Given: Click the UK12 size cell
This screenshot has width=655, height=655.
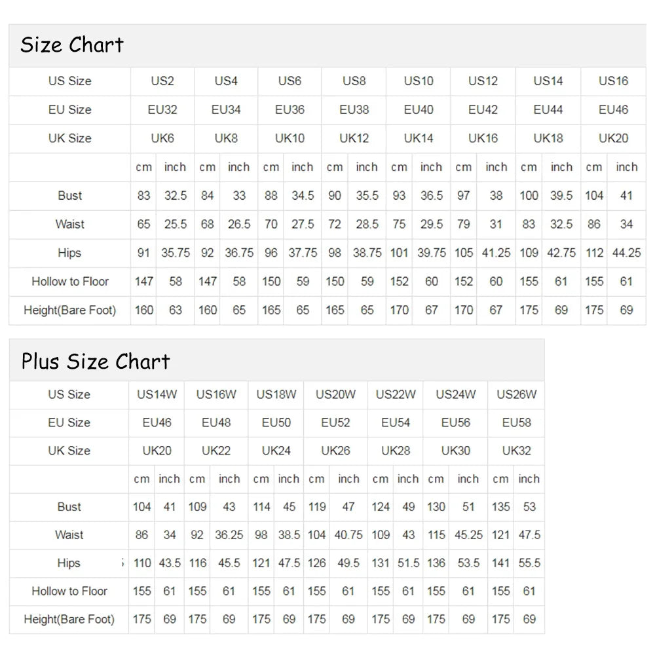Looking at the screenshot, I should [354, 138].
